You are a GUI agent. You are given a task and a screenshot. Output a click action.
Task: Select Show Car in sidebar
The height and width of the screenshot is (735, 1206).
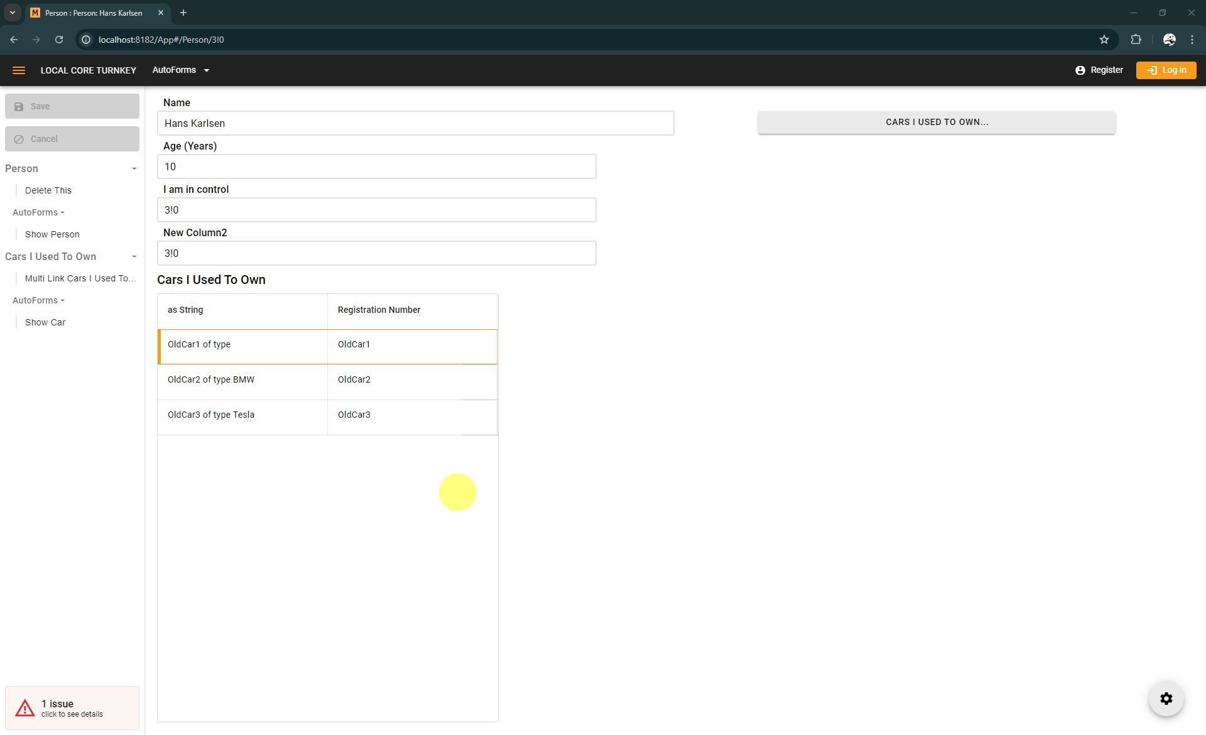(45, 322)
